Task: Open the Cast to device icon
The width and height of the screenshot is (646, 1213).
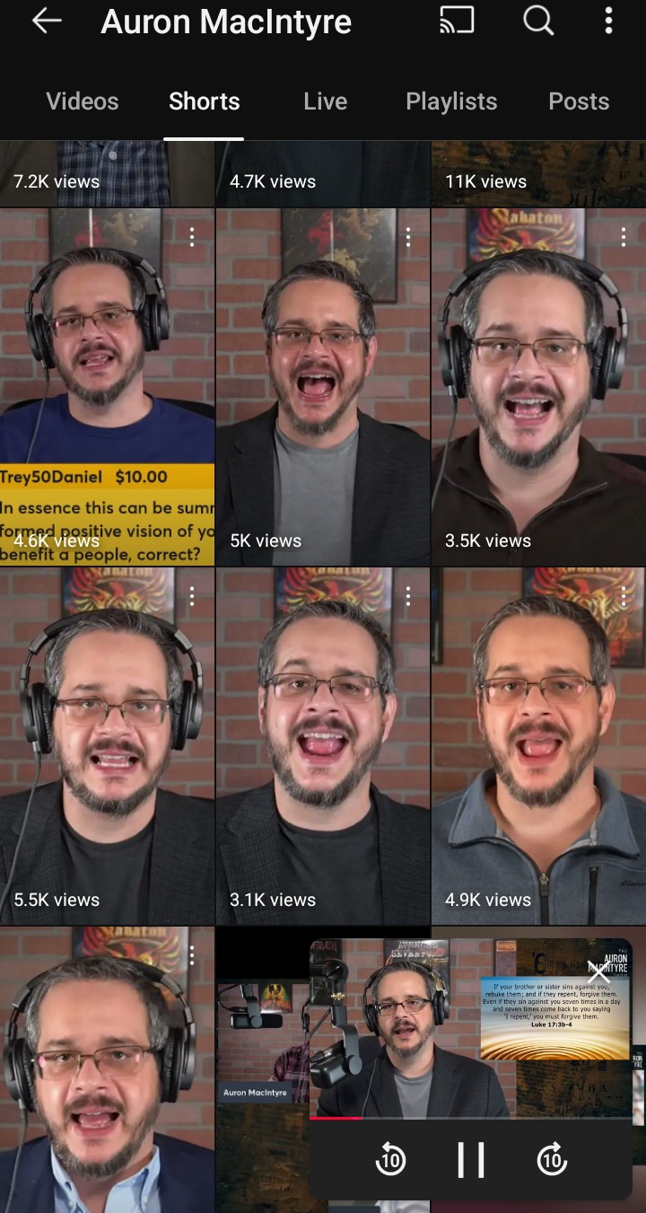Action: click(457, 20)
